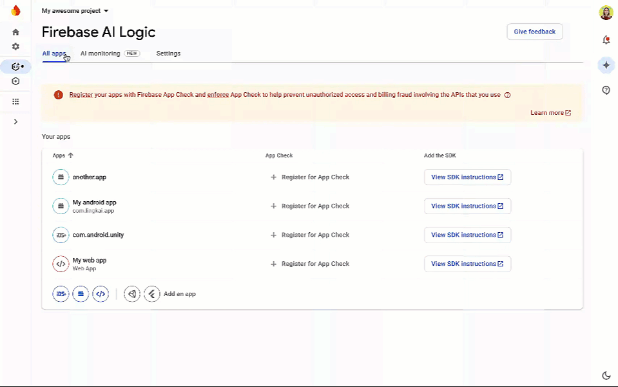Add a Flutter app

(x=151, y=294)
